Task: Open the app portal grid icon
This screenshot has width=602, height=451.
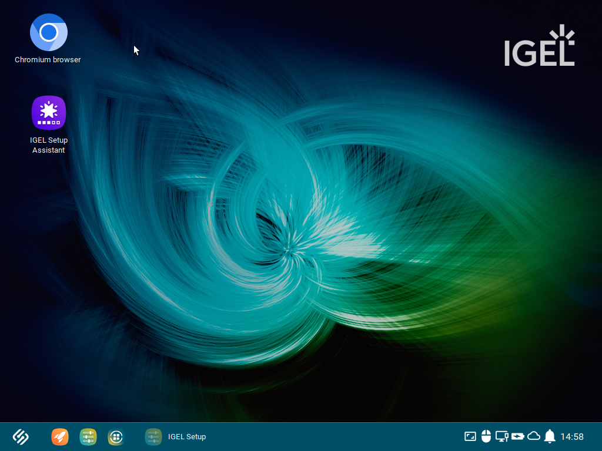Action: tap(116, 436)
